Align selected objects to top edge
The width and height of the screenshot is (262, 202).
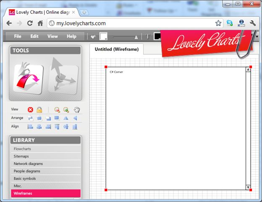[x=57, y=127]
